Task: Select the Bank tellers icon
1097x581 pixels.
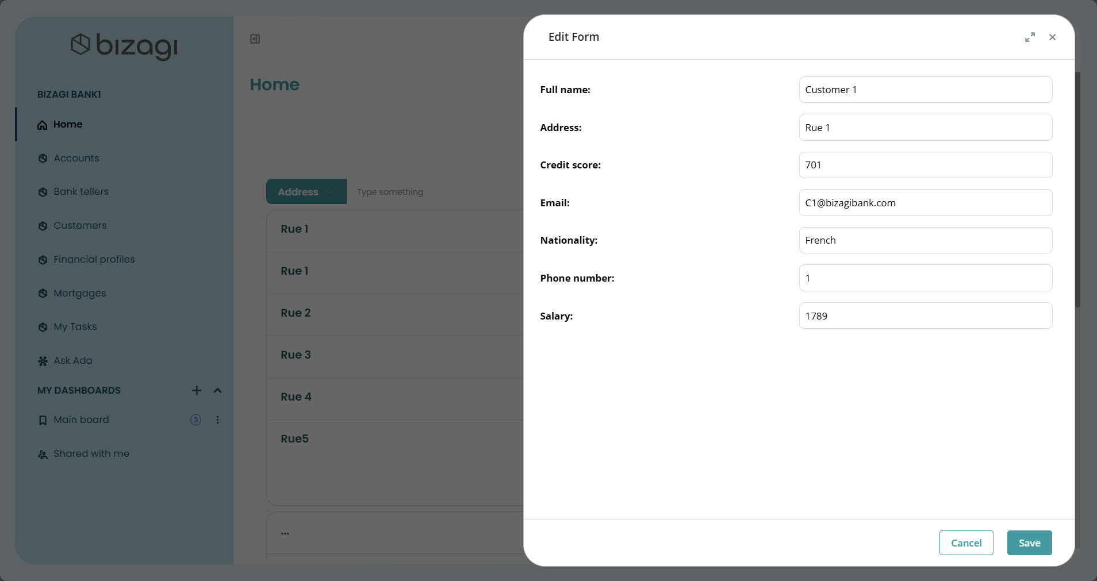Action: point(43,191)
